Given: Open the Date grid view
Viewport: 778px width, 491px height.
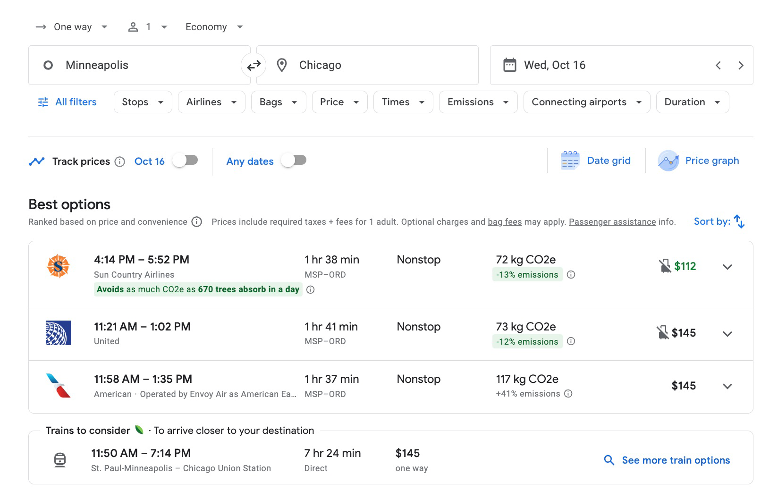Looking at the screenshot, I should coord(597,161).
